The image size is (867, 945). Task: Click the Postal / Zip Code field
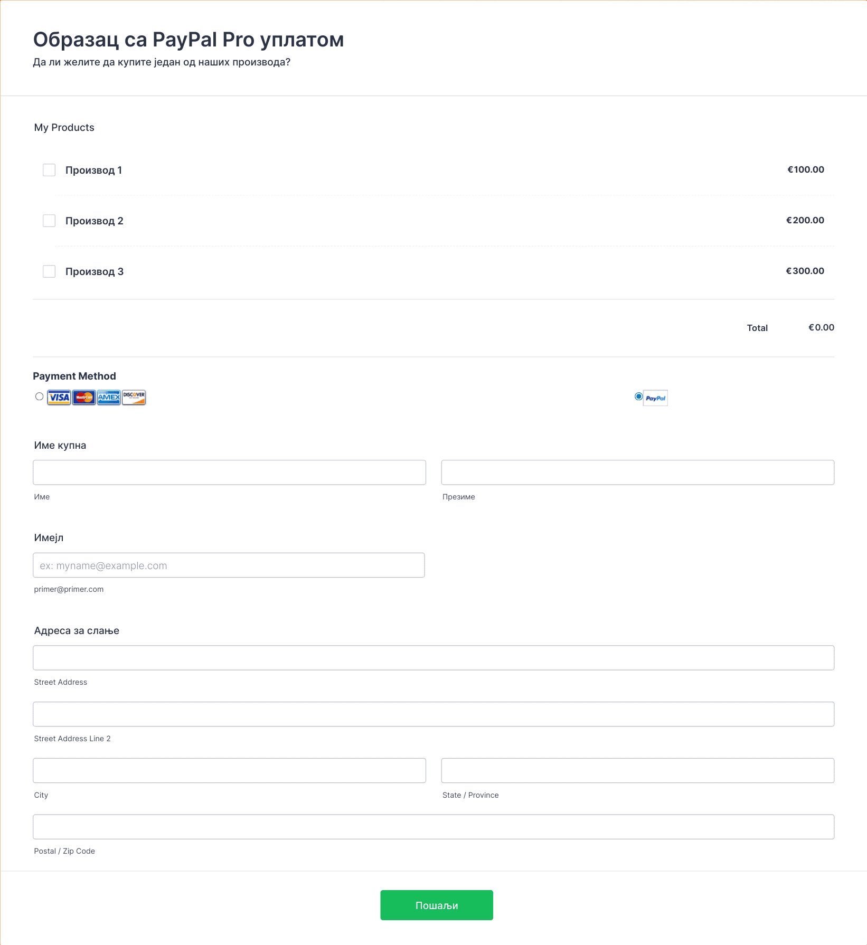click(433, 827)
